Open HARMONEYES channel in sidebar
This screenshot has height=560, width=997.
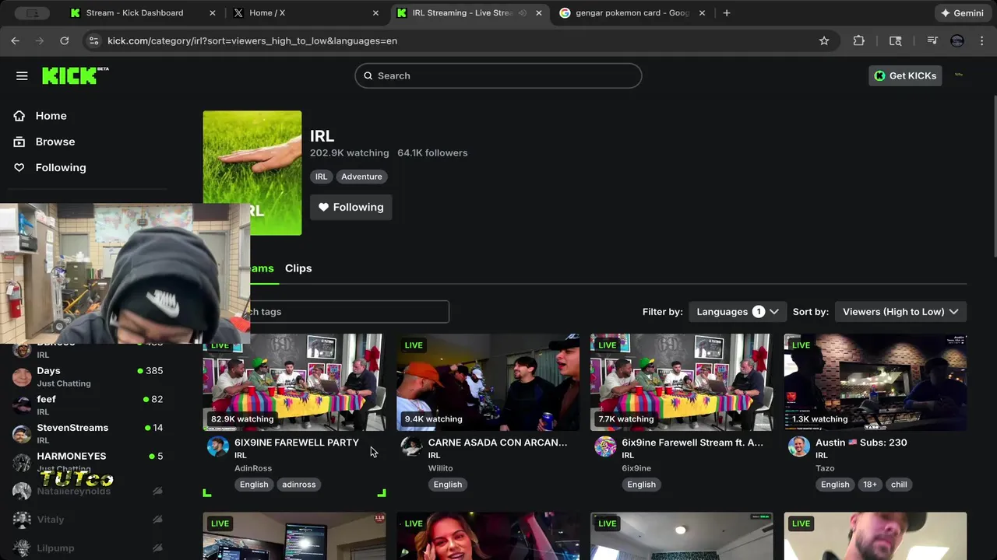(87, 462)
